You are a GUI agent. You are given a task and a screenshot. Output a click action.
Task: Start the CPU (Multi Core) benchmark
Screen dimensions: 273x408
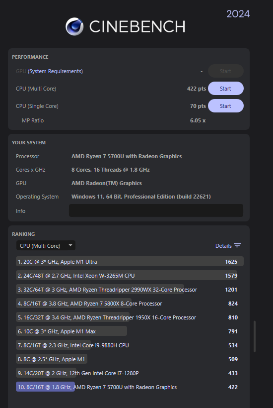click(225, 89)
